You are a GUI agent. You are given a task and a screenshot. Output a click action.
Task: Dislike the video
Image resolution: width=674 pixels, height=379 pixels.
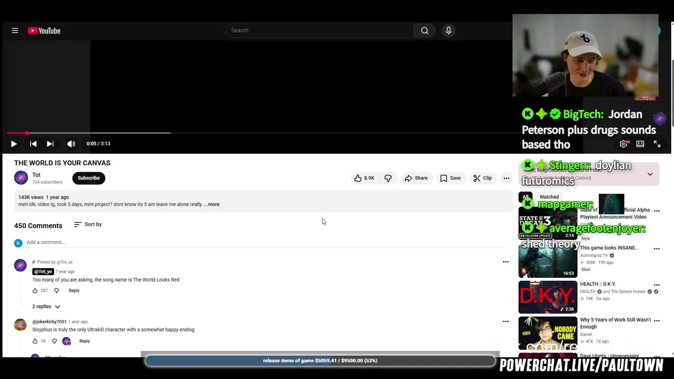coord(388,178)
